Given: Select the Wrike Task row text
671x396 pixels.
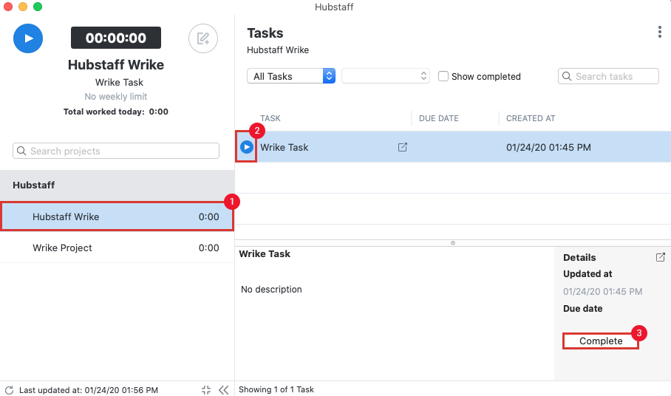Looking at the screenshot, I should pyautogui.click(x=285, y=147).
